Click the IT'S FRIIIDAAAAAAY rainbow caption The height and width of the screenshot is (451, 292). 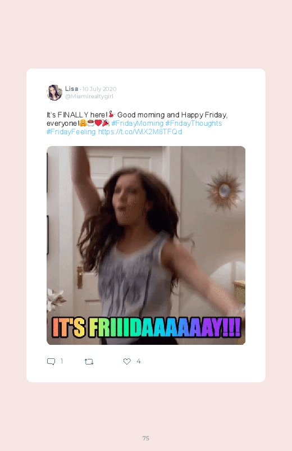(x=146, y=327)
